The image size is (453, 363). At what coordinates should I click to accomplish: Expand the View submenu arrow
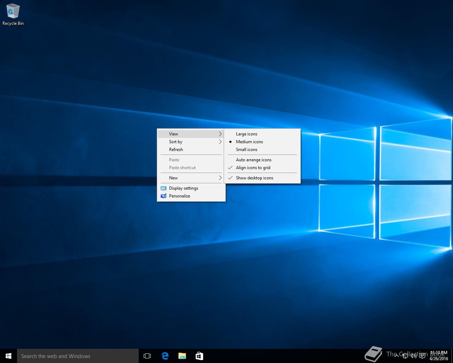click(x=220, y=134)
